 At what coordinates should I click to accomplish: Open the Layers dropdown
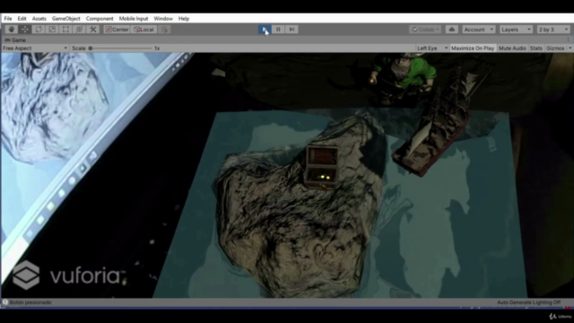click(516, 30)
